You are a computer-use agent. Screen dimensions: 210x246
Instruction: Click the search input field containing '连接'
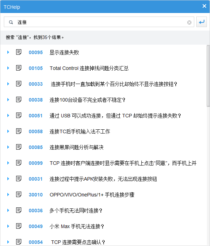click(99, 22)
